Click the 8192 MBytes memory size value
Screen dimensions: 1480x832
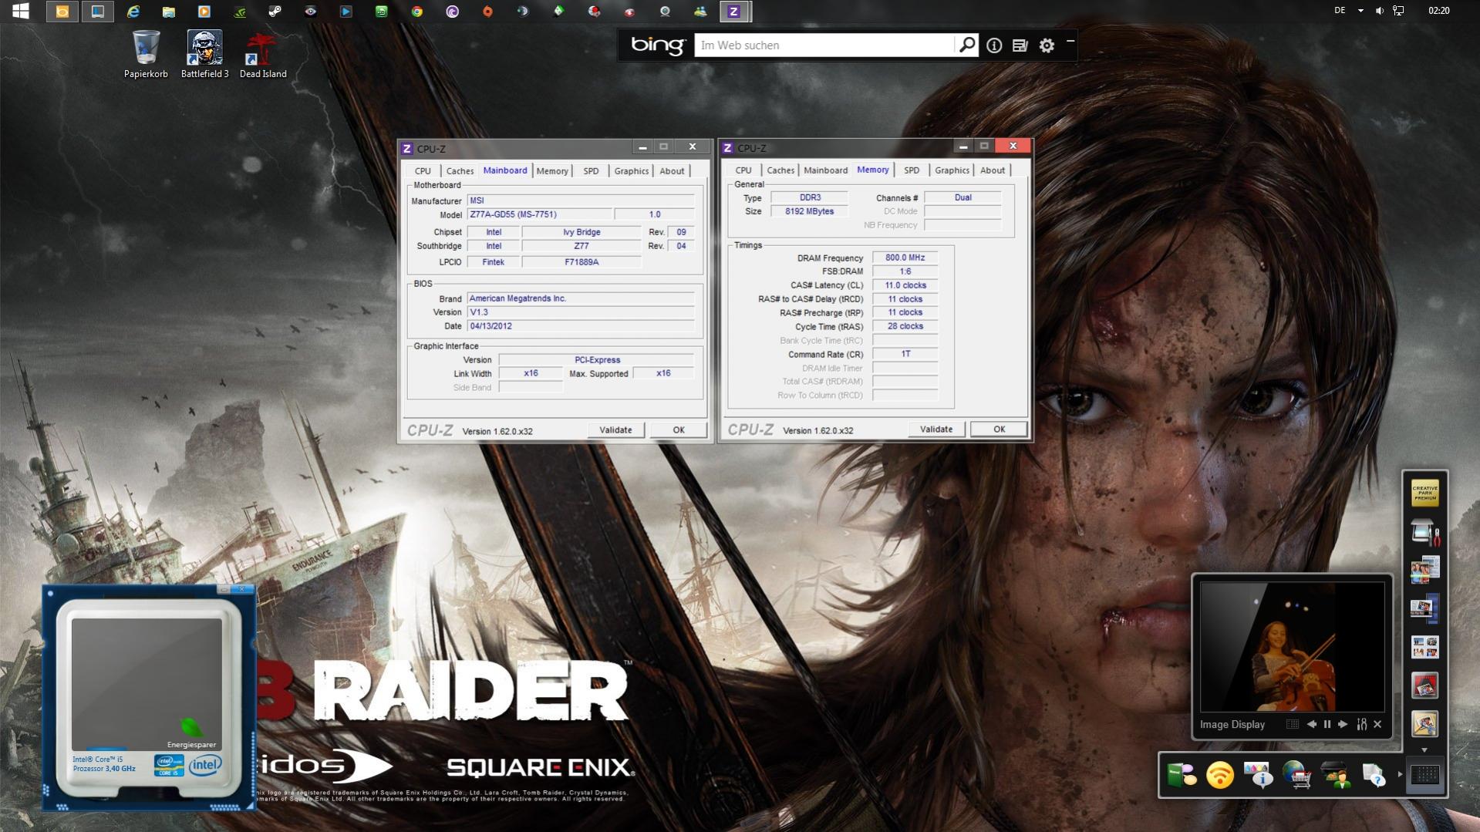coord(809,211)
